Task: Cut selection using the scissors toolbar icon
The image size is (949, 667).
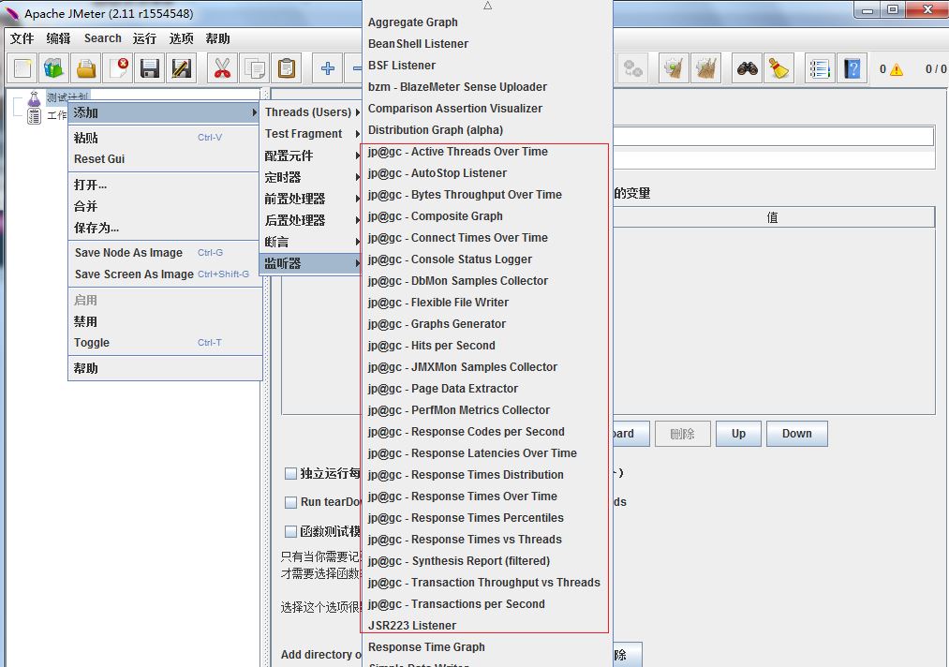Action: pyautogui.click(x=222, y=68)
